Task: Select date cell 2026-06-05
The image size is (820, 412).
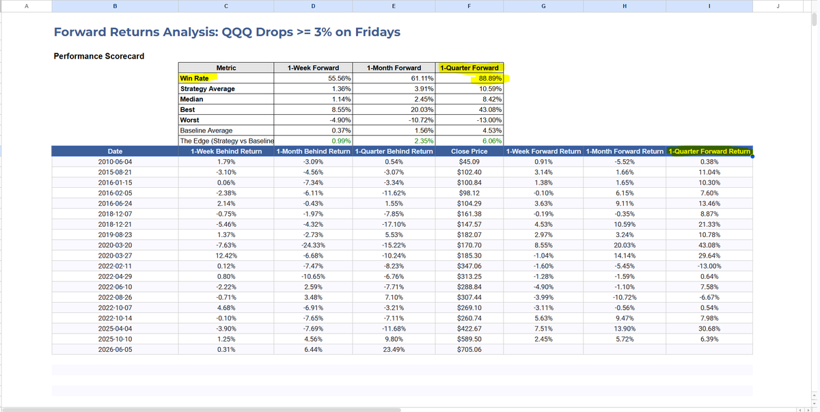Action: [x=115, y=349]
